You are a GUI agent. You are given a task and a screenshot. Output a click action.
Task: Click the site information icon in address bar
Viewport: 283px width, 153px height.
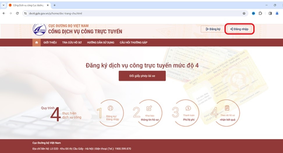tap(25, 13)
